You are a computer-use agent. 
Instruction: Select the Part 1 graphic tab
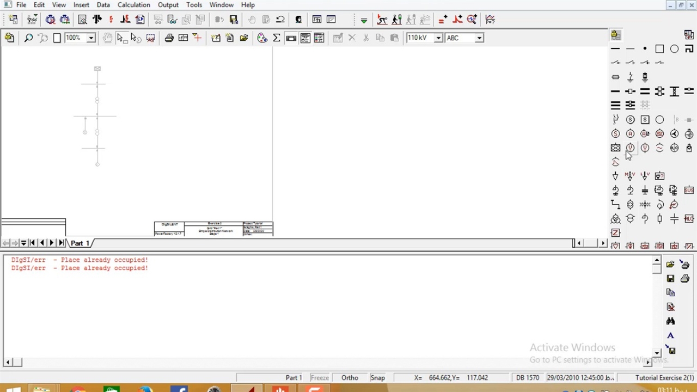[80, 243]
